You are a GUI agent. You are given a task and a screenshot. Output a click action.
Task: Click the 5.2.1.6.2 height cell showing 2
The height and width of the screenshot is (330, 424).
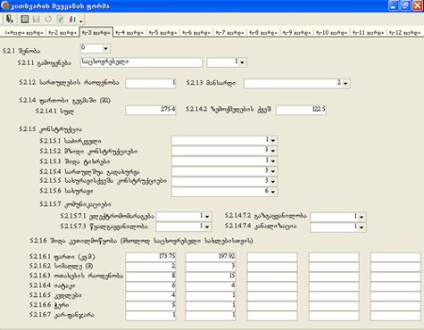[x=151, y=267]
